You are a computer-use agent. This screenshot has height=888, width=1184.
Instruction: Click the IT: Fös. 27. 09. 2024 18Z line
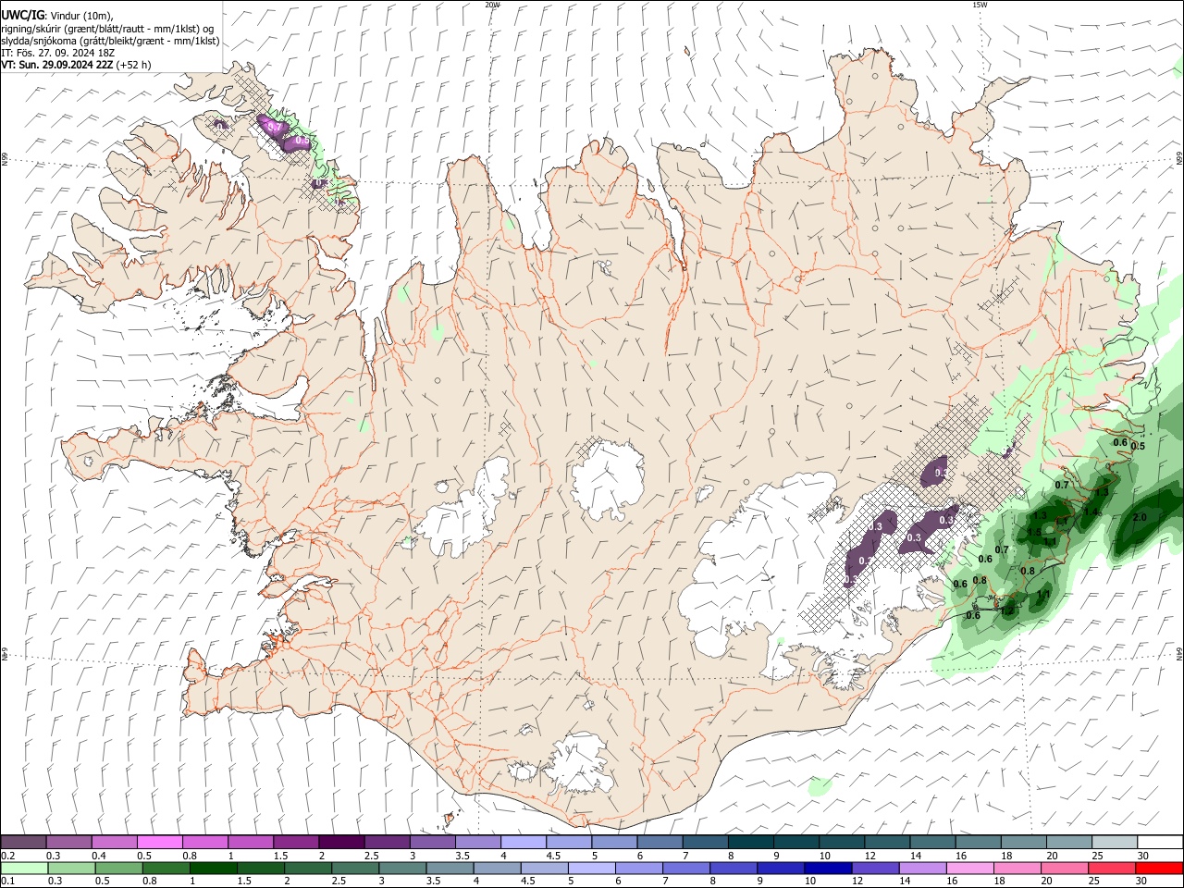tap(57, 53)
